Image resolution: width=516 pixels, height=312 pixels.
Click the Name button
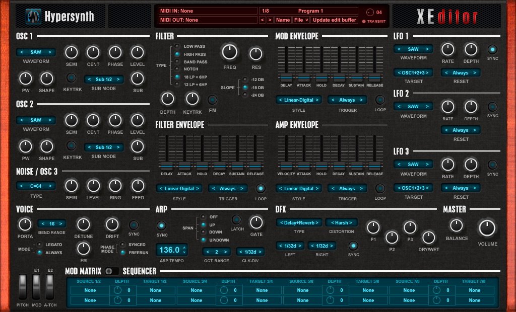tap(283, 20)
